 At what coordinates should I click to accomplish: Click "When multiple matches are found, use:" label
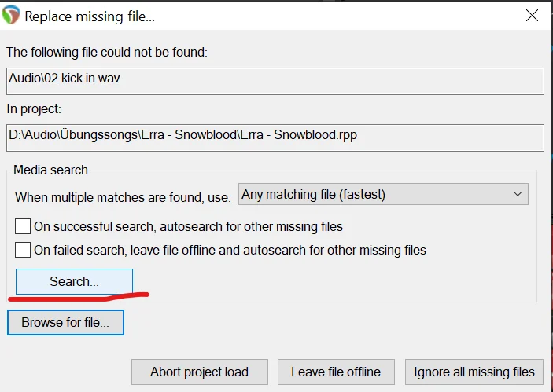click(x=123, y=196)
